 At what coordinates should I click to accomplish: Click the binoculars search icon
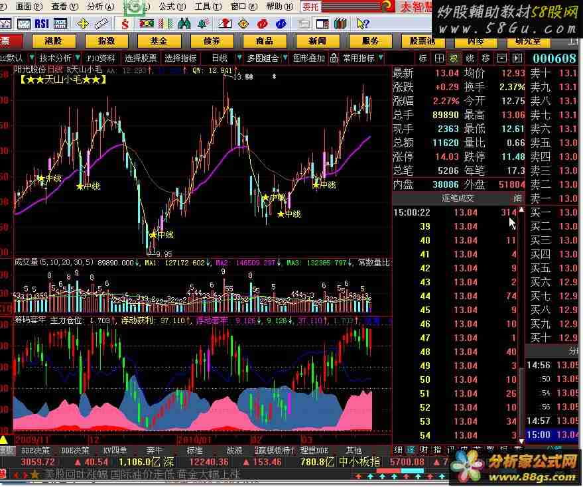pyautogui.click(x=184, y=24)
